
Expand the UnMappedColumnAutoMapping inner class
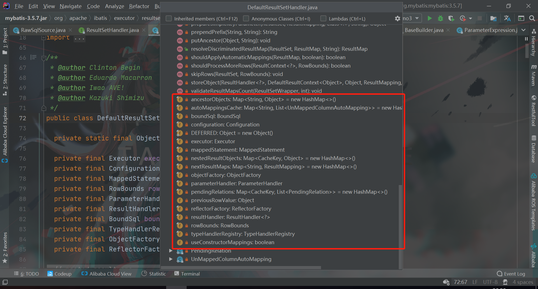click(x=171, y=259)
